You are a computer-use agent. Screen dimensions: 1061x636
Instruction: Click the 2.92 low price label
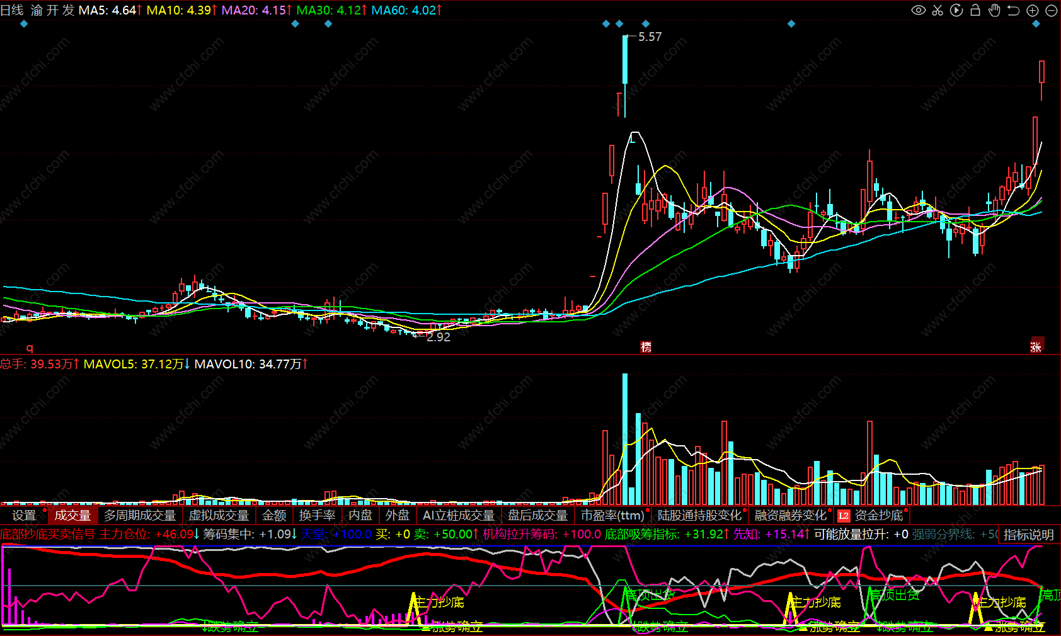point(439,337)
